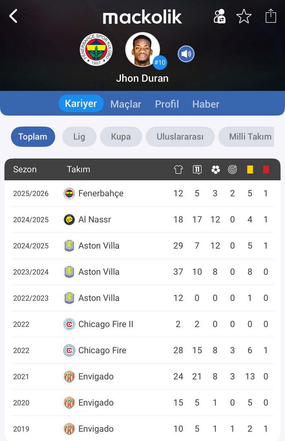
Task: Tap the goals ball column icon
Action: 215,169
